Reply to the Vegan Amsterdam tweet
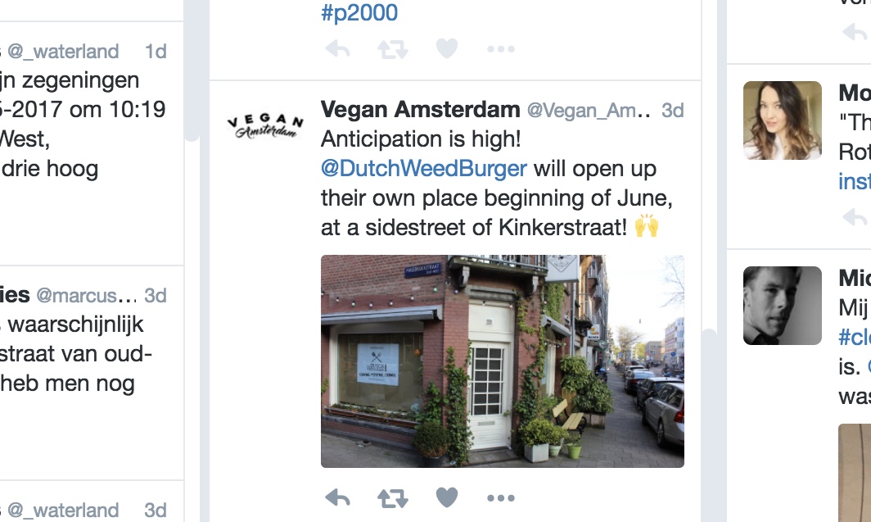Viewport: 871px width, 522px height. tap(338, 497)
